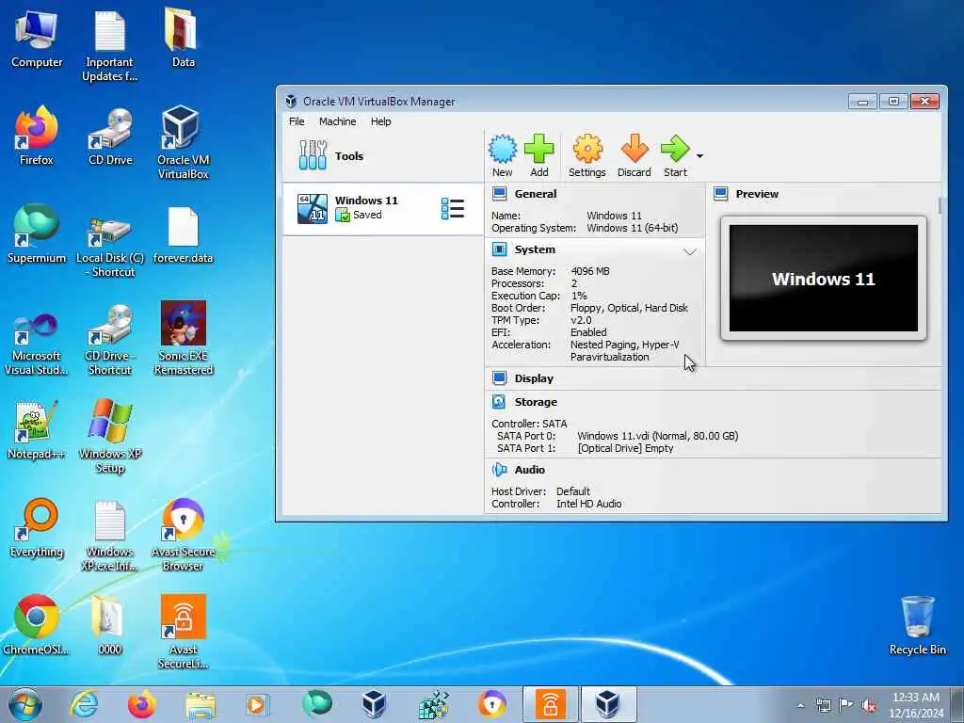Select the Windows XP.exe Info file
Screen dimensions: 964x723
pyautogui.click(x=110, y=536)
